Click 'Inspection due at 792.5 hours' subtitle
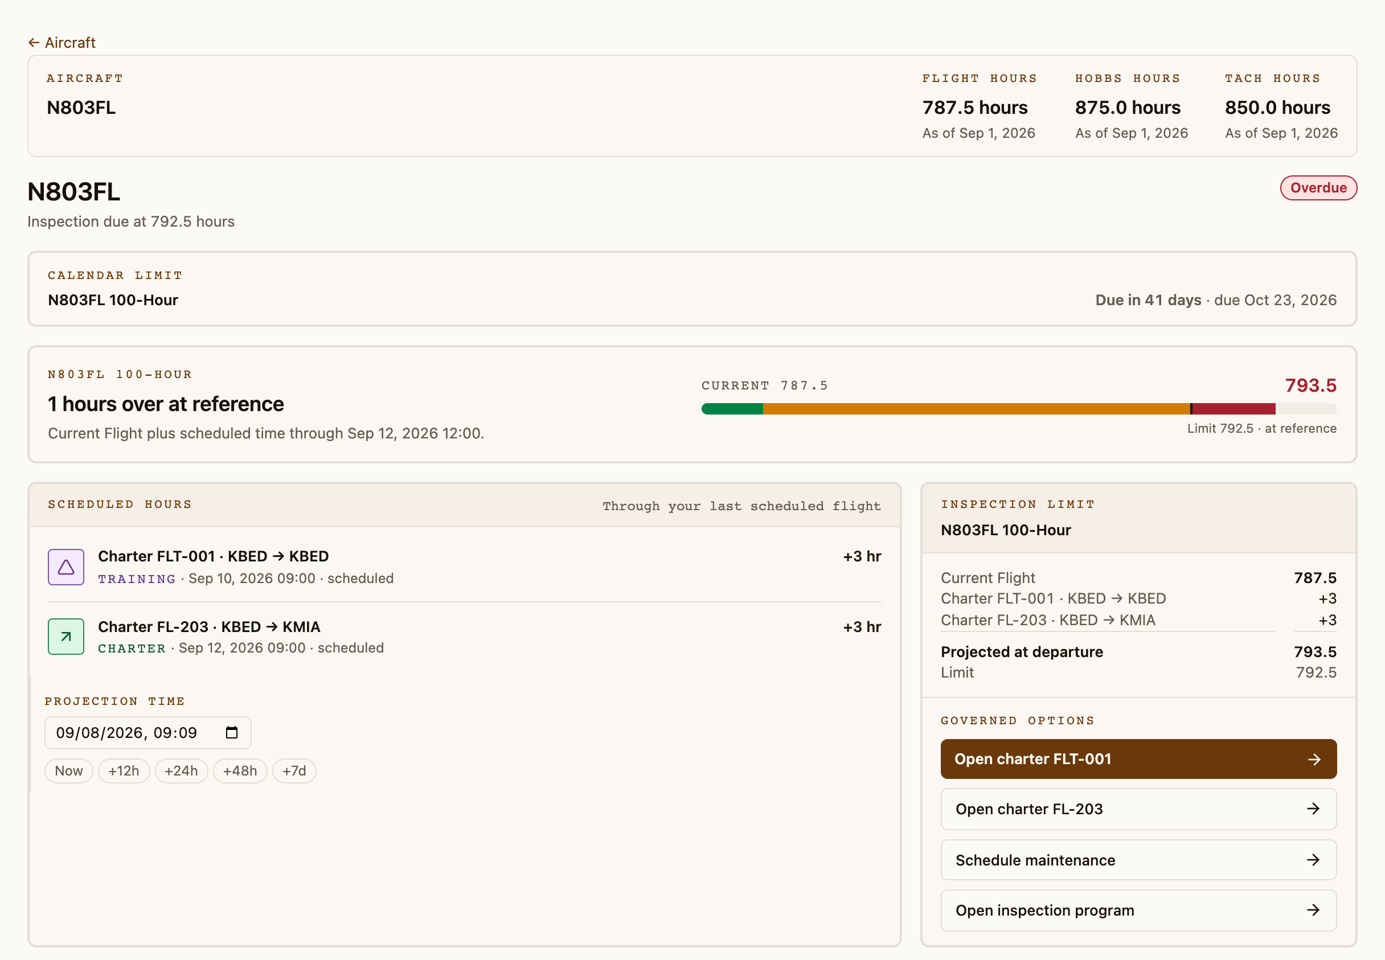This screenshot has width=1385, height=960. click(x=130, y=221)
